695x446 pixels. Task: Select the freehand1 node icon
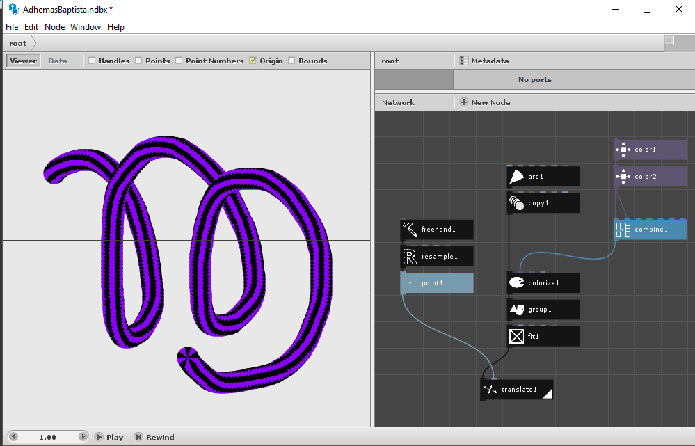click(x=410, y=230)
